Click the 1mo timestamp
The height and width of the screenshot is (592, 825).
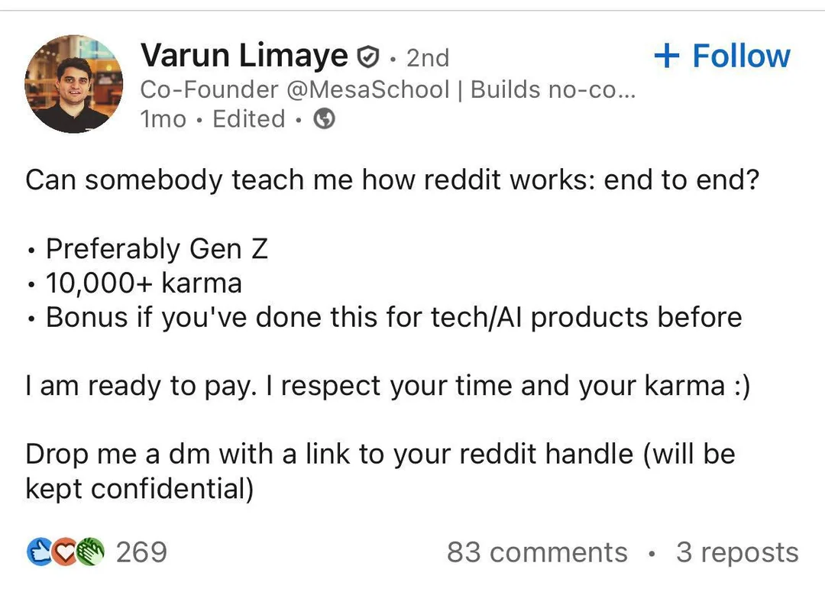click(163, 118)
